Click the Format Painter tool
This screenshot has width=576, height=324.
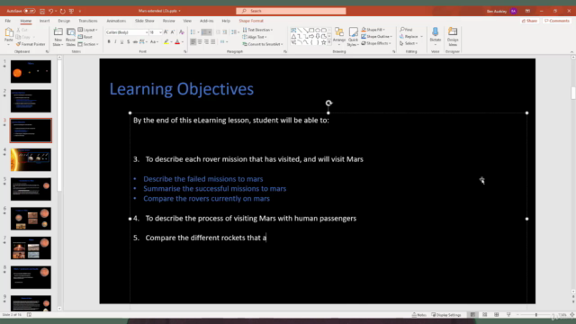pyautogui.click(x=31, y=44)
